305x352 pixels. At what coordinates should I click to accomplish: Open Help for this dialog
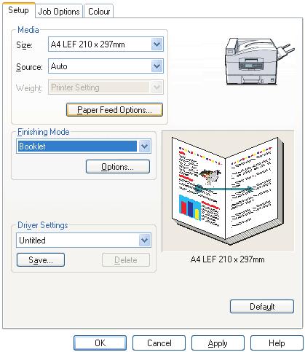(277, 343)
